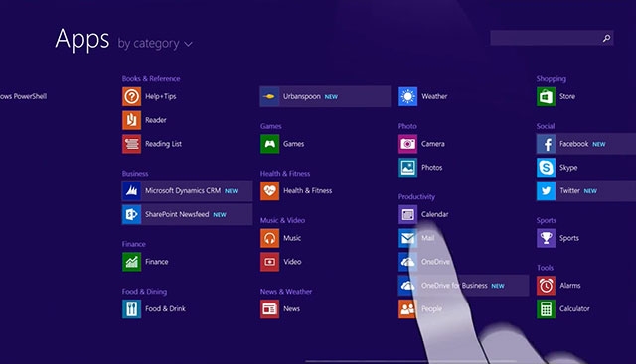636x364 pixels.
Task: Launch the Music headphones icon
Action: (269, 238)
